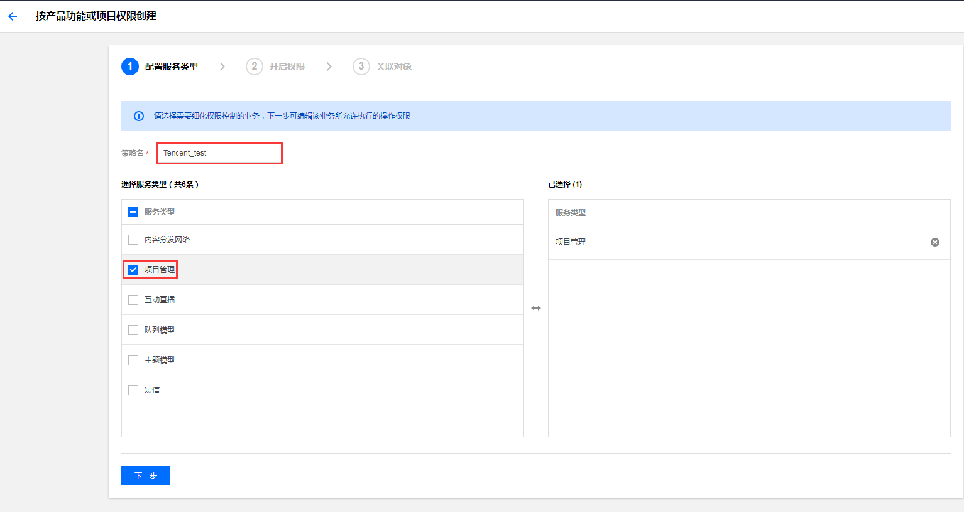Click the transfer arrows icon between lists

tap(536, 308)
